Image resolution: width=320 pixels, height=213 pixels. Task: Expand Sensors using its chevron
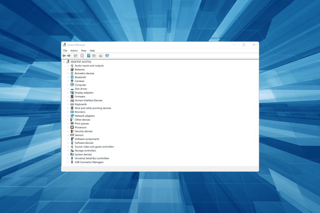tap(68, 135)
